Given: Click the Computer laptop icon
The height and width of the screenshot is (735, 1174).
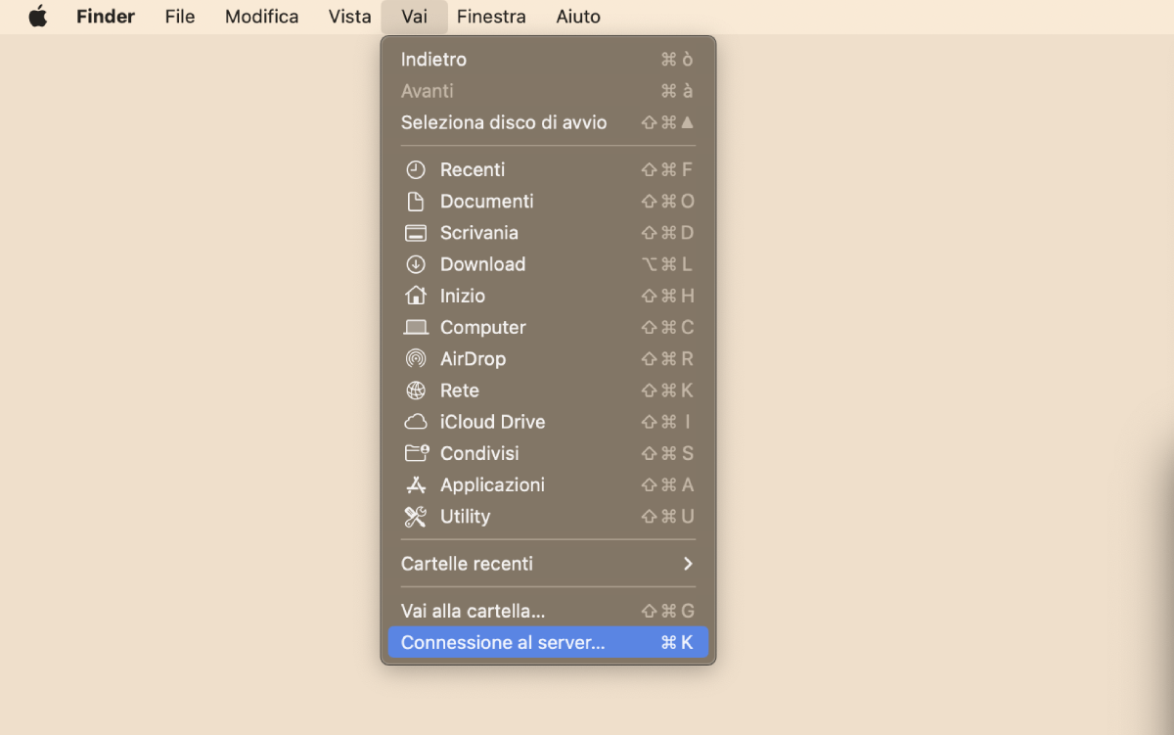Looking at the screenshot, I should pyautogui.click(x=416, y=327).
